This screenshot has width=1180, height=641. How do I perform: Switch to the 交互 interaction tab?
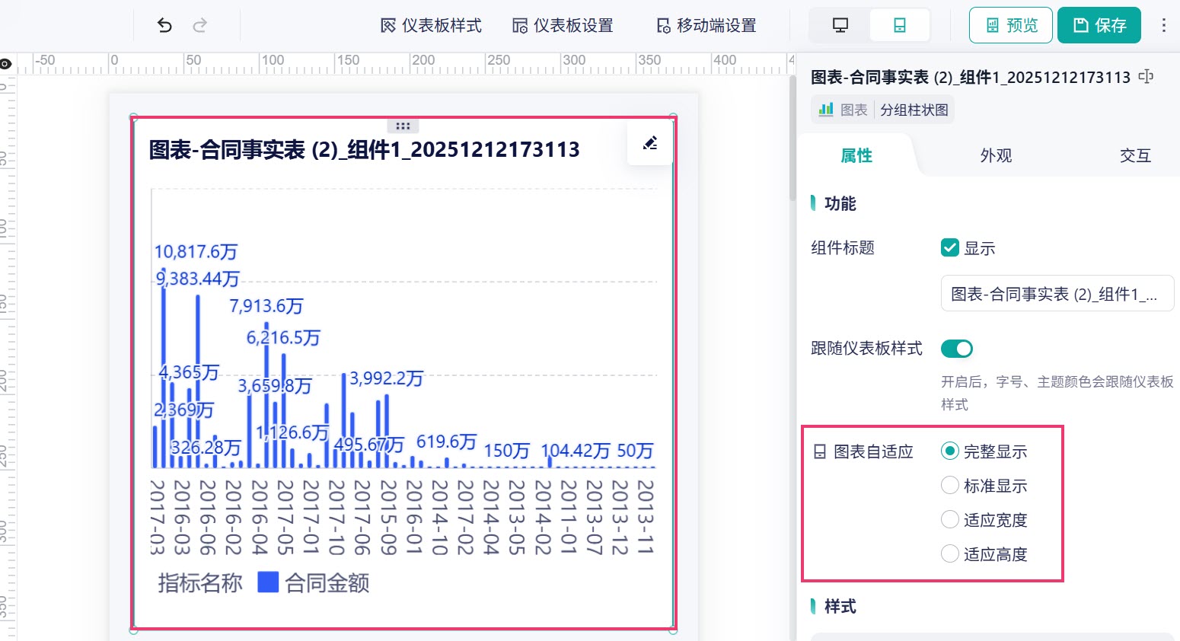coord(1135,155)
